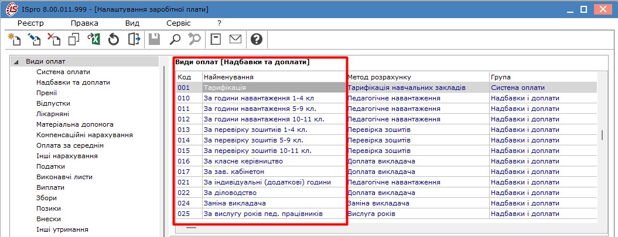Click the ISpro logo in title bar
Screen dimensions: 618x237
coord(12,9)
